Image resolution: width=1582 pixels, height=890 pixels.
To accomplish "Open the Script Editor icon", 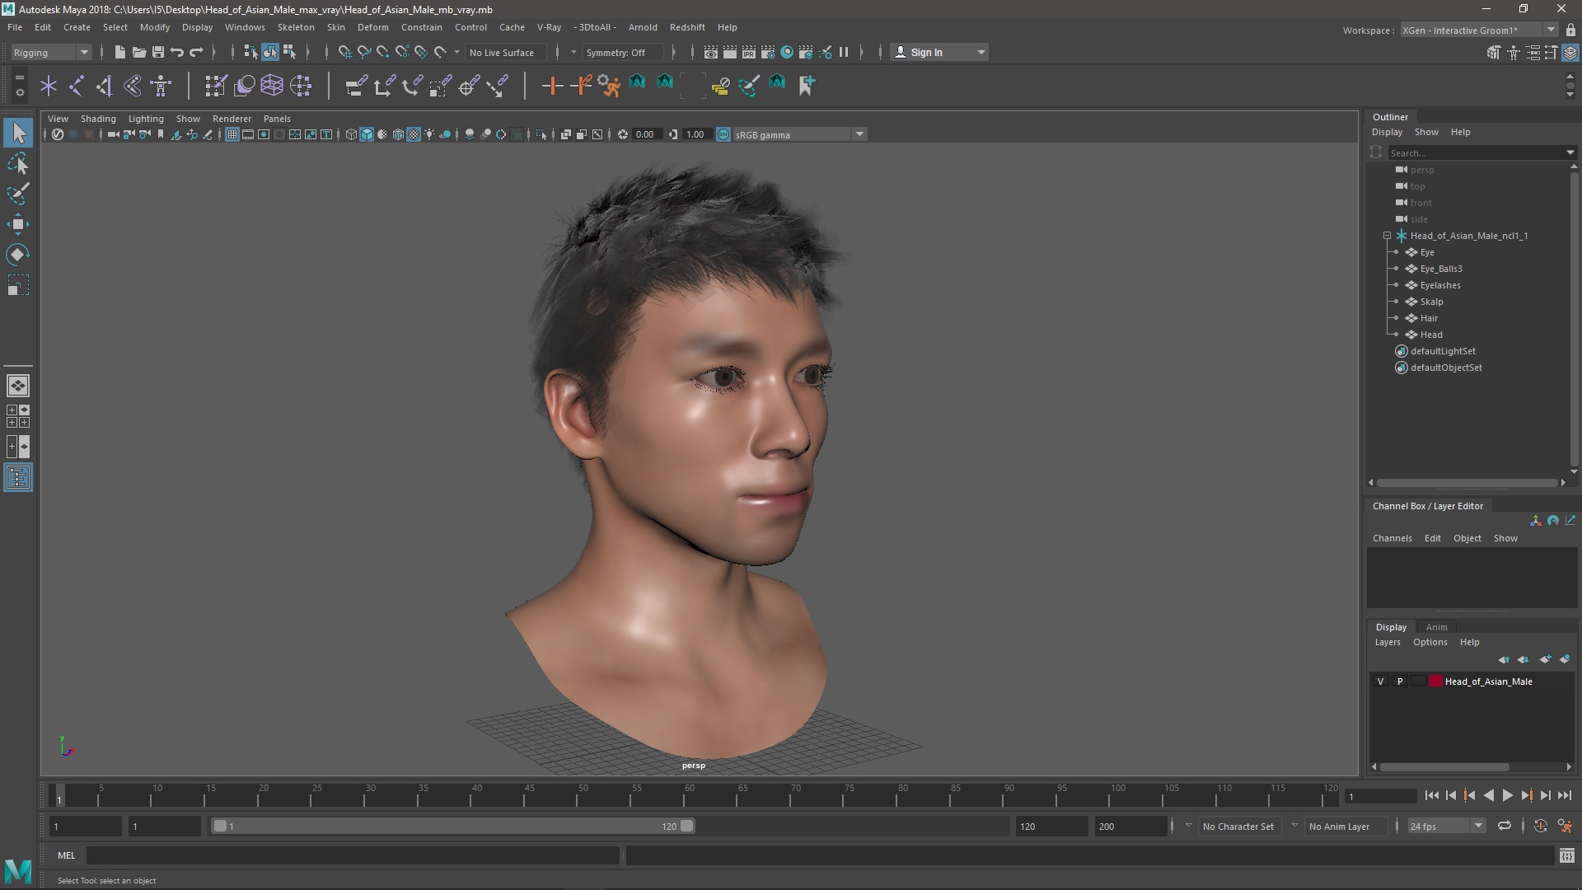I will coord(1566,856).
